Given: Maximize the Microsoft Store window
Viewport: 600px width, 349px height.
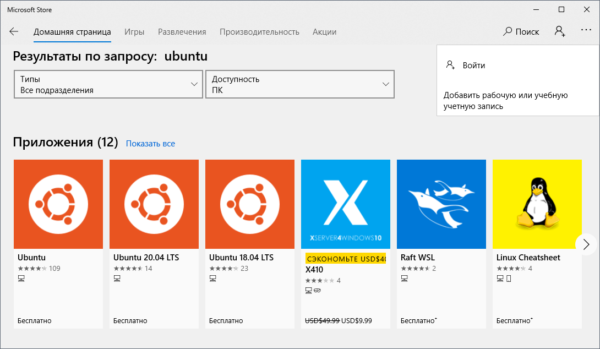Looking at the screenshot, I should 561,9.
